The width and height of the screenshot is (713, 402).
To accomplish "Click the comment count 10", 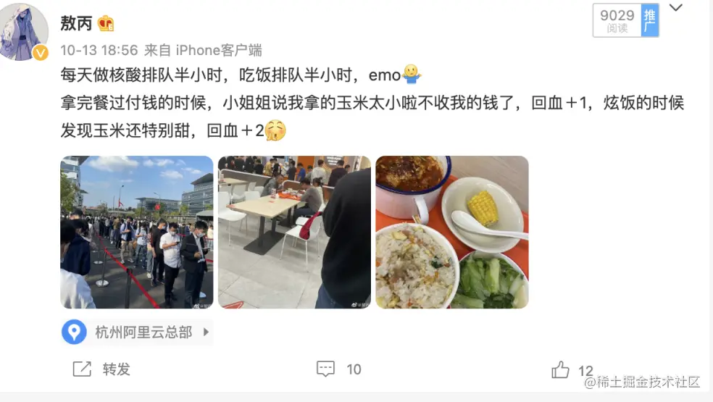I will pyautogui.click(x=354, y=369).
